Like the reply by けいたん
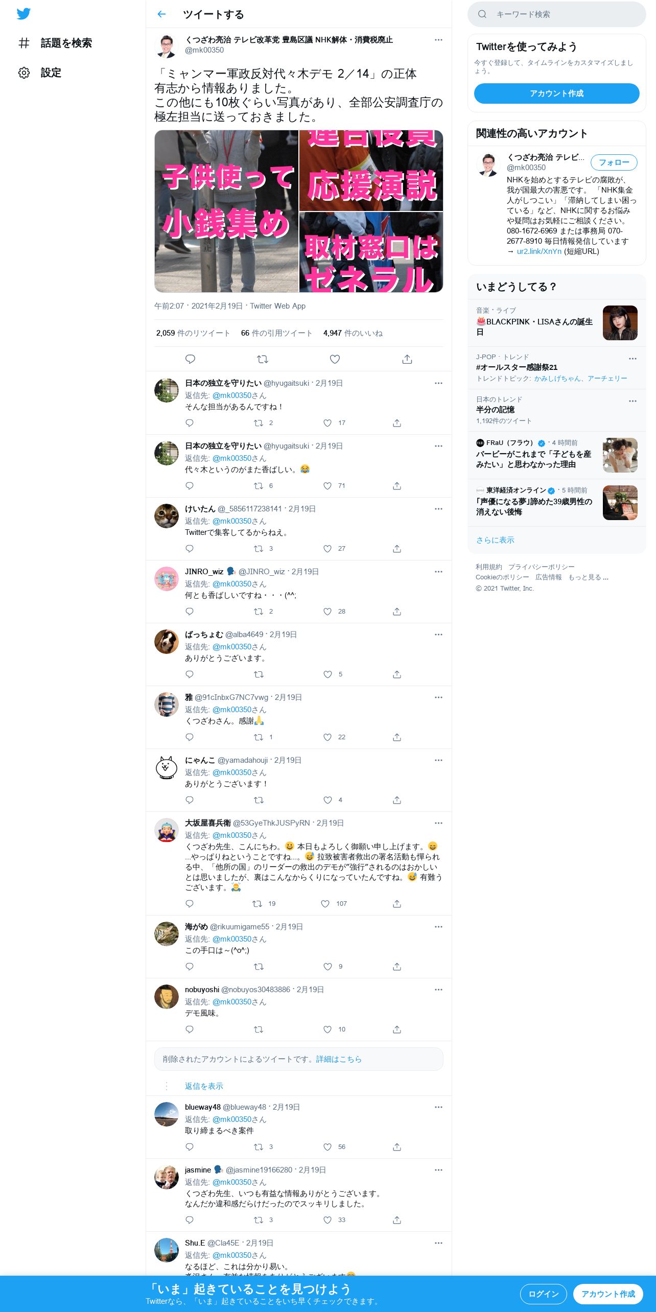Screen dimensions: 656x1312 [327, 549]
